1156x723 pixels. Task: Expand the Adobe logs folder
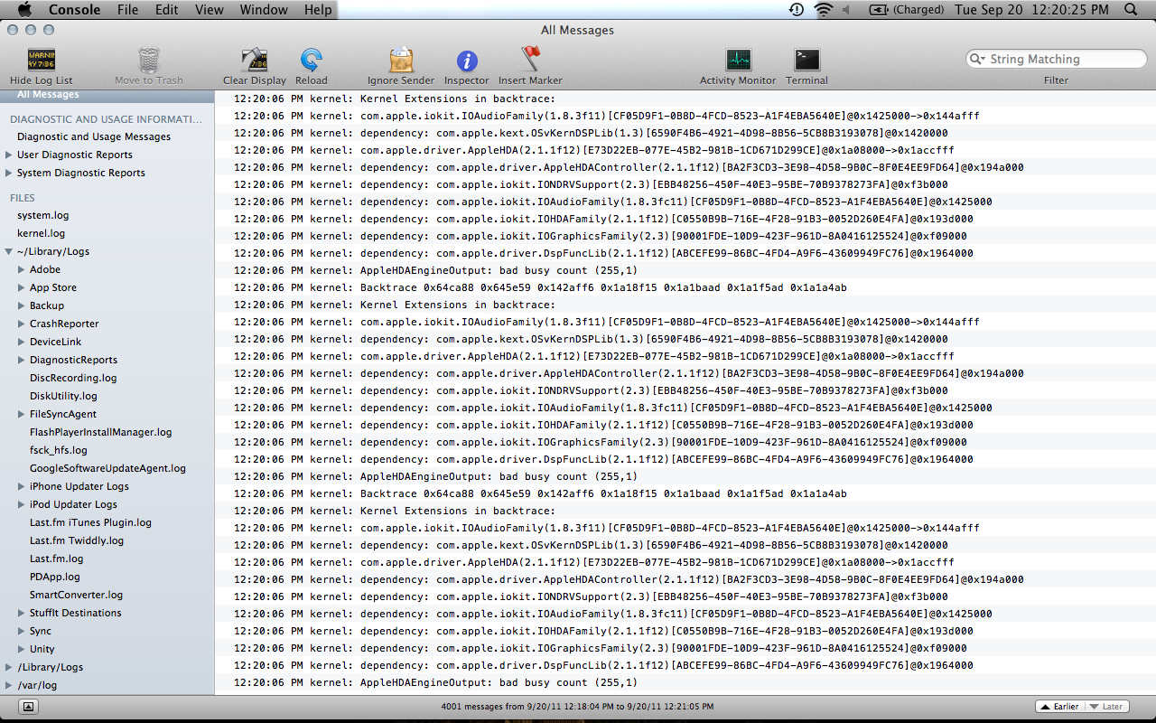click(22, 269)
